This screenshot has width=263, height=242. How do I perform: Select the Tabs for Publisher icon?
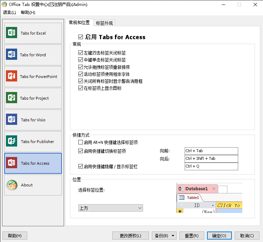(x=12, y=142)
